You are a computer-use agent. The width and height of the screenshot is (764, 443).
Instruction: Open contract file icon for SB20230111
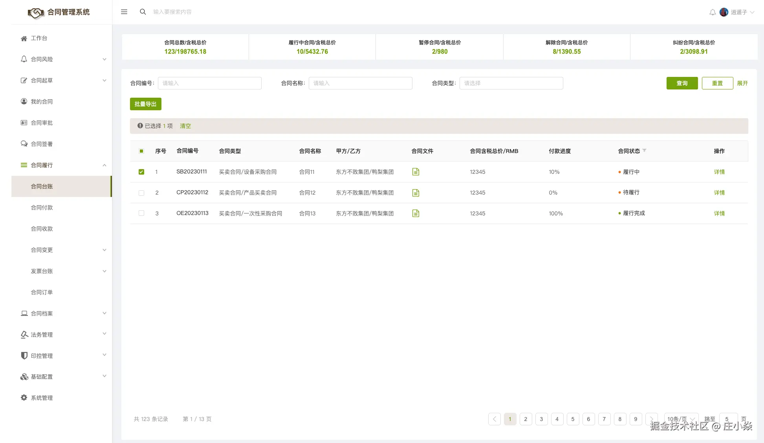416,172
